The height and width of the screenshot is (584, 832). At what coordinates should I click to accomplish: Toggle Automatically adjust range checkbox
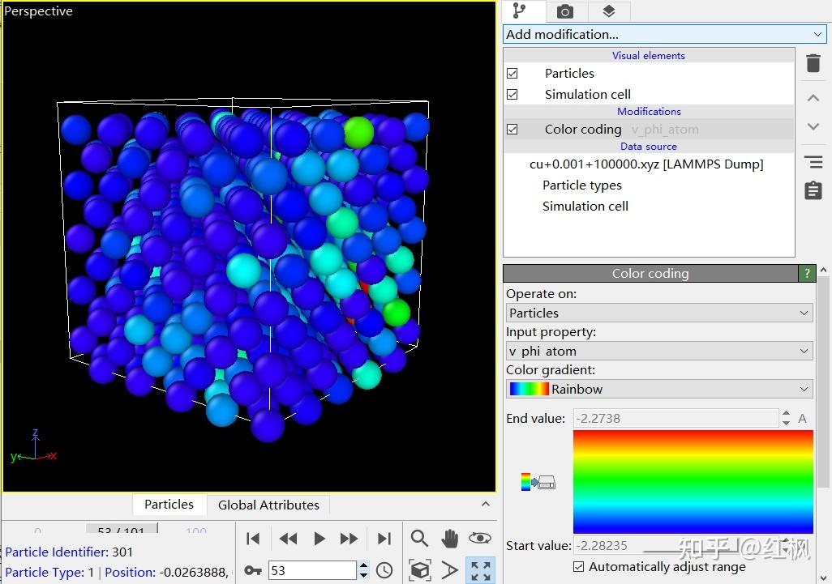click(x=578, y=566)
